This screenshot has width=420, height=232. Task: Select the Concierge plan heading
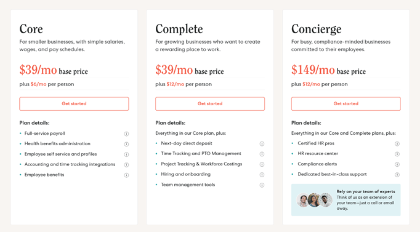coord(317,29)
